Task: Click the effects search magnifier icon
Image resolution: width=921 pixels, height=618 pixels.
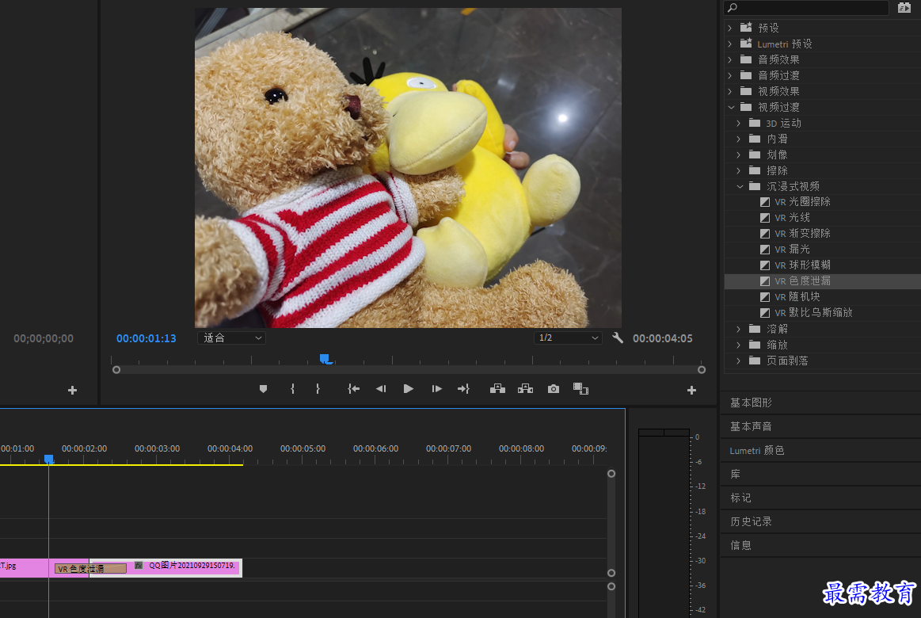Action: click(x=733, y=8)
